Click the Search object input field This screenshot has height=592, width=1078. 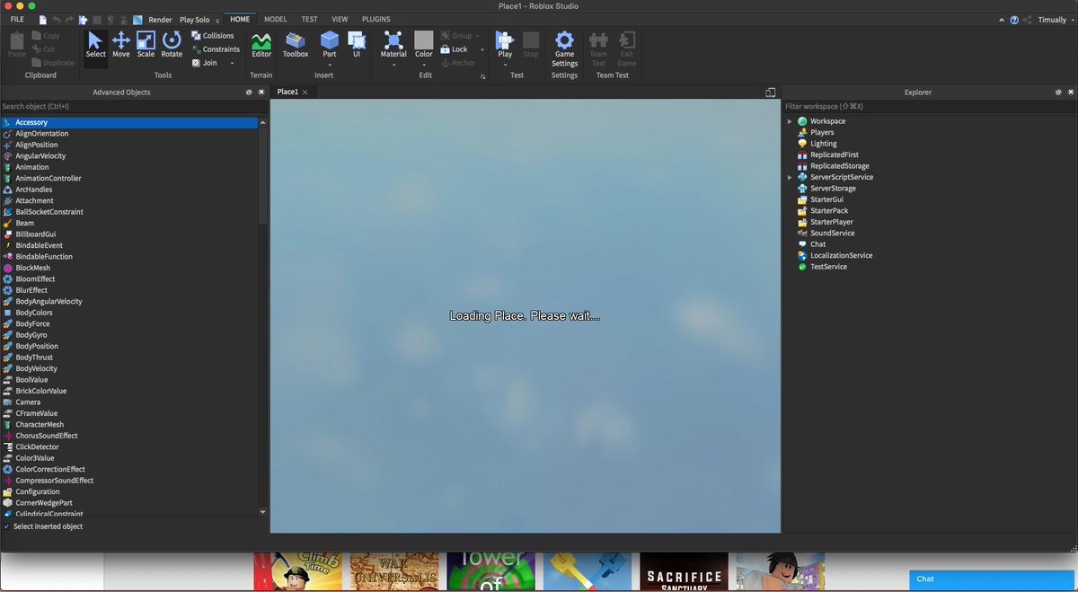click(x=135, y=106)
